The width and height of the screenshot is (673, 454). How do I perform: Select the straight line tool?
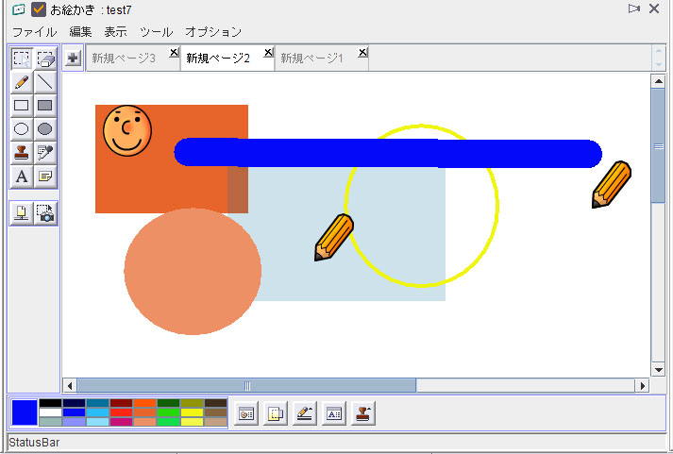click(45, 82)
